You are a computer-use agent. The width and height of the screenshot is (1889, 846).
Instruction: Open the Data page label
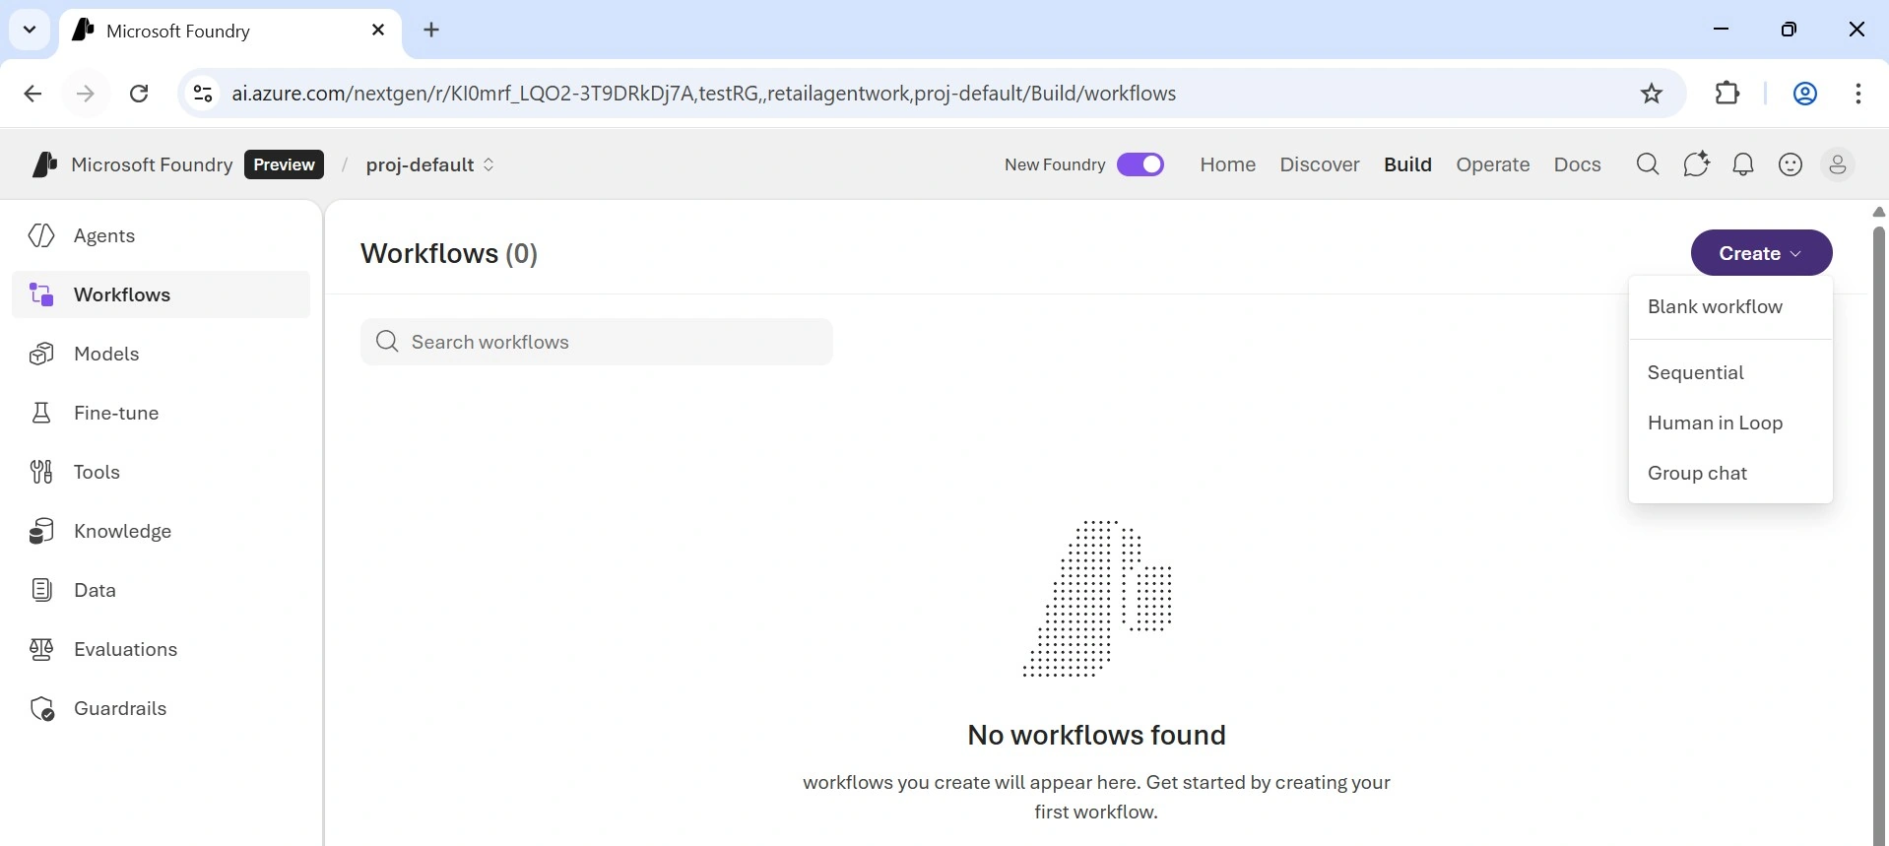tap(95, 590)
